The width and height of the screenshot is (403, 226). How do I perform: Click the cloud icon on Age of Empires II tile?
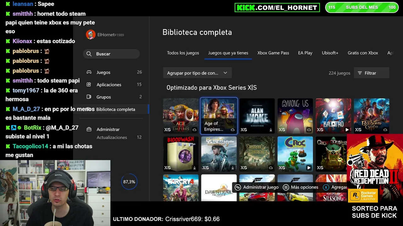(x=195, y=130)
